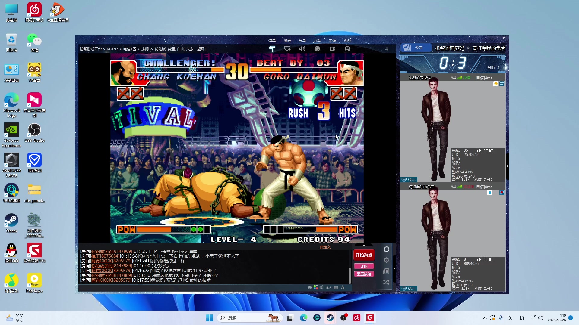Open the PotPlayer desktop shortcut
The image size is (579, 325).
(34, 283)
